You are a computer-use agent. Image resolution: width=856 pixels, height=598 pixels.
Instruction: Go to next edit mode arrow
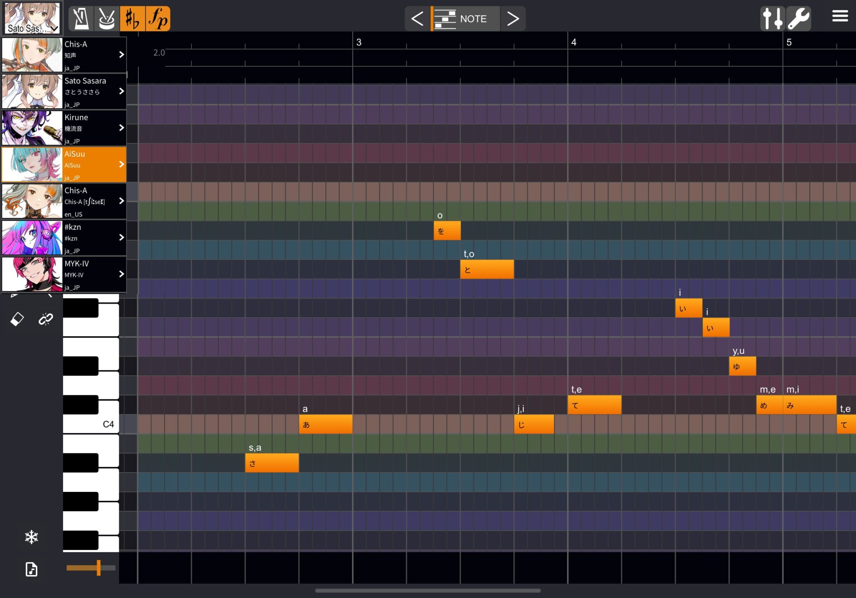(513, 19)
